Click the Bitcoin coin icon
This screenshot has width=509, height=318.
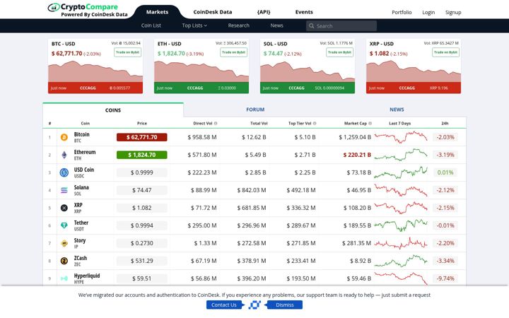tap(64, 137)
